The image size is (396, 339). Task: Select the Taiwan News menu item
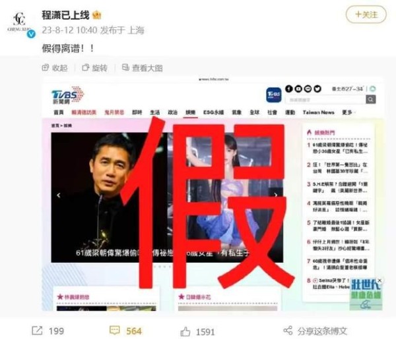tap(319, 113)
